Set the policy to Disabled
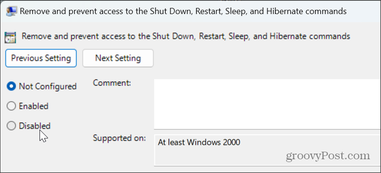The width and height of the screenshot is (381, 173). click(11, 126)
